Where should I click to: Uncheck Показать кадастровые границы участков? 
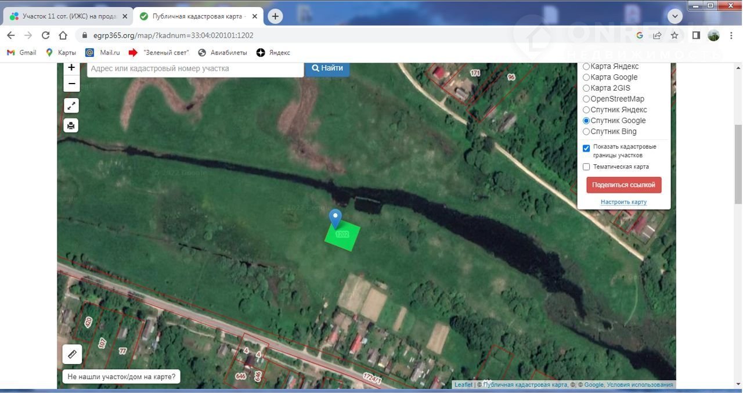586,148
